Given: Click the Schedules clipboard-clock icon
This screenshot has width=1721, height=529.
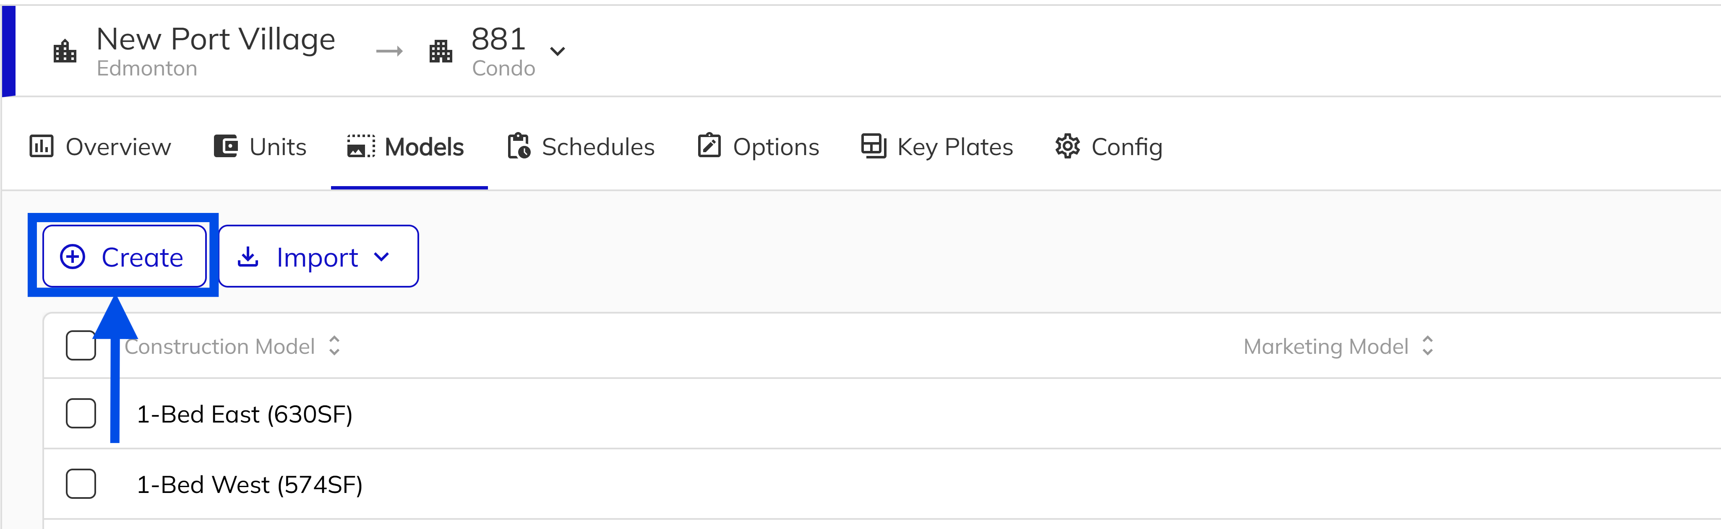Looking at the screenshot, I should [519, 146].
